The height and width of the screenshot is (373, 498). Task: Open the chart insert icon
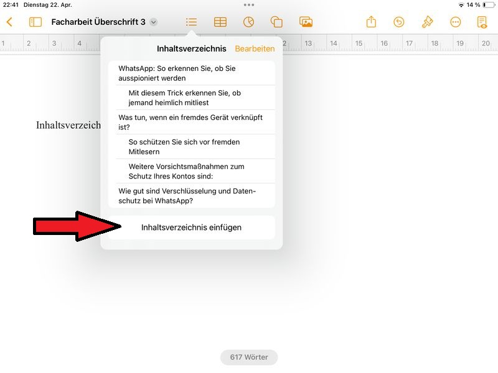[x=248, y=22]
